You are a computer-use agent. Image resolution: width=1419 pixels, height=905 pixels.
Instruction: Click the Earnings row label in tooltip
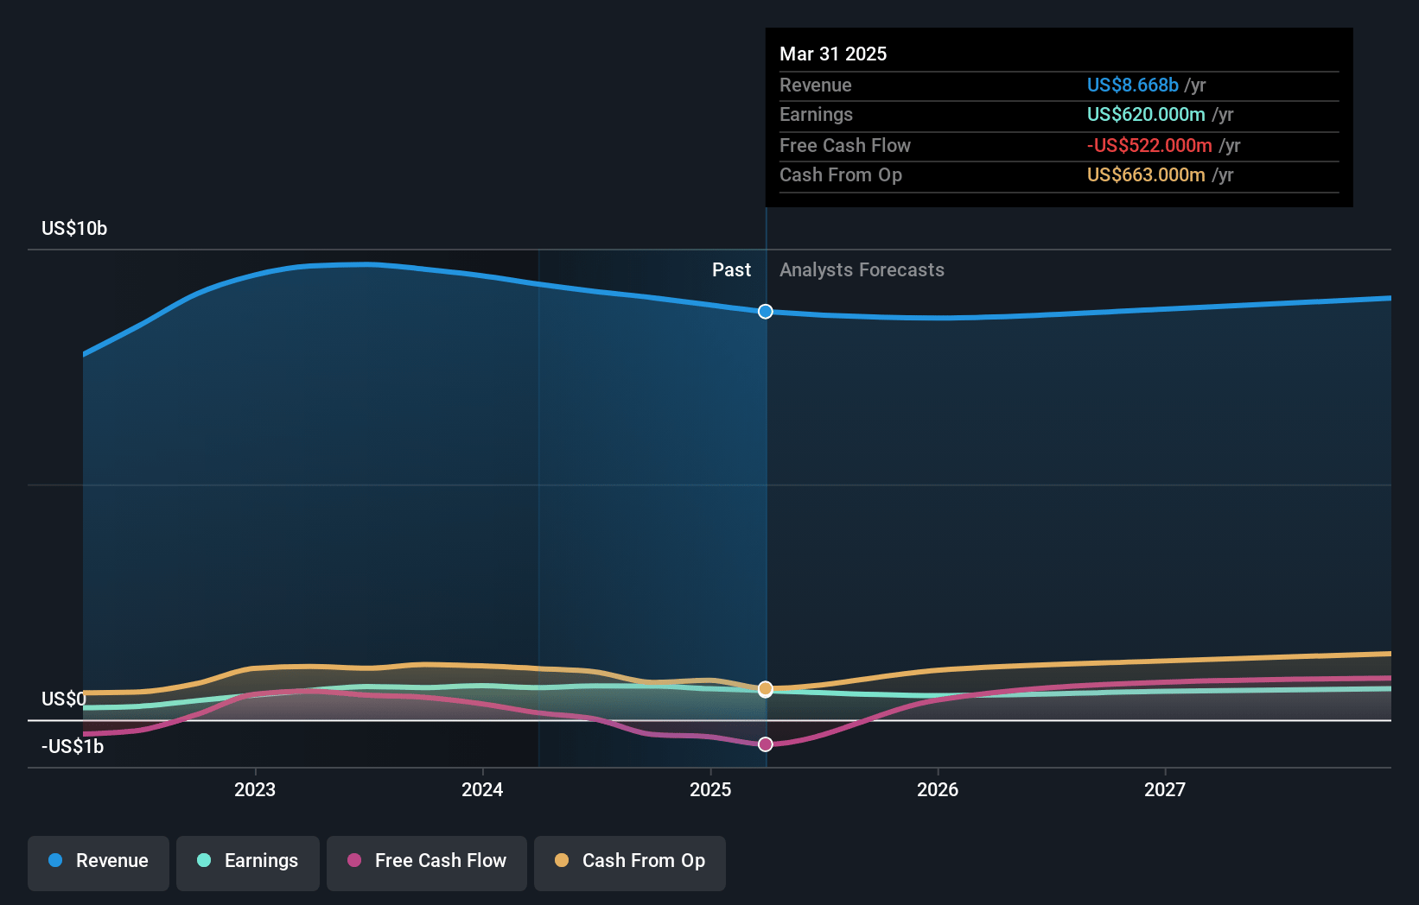click(x=816, y=114)
